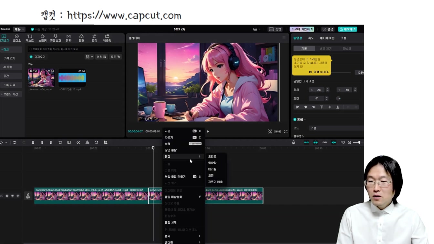
Task: Click the zoom-out magnifier on timeline
Action: pyautogui.click(x=349, y=142)
